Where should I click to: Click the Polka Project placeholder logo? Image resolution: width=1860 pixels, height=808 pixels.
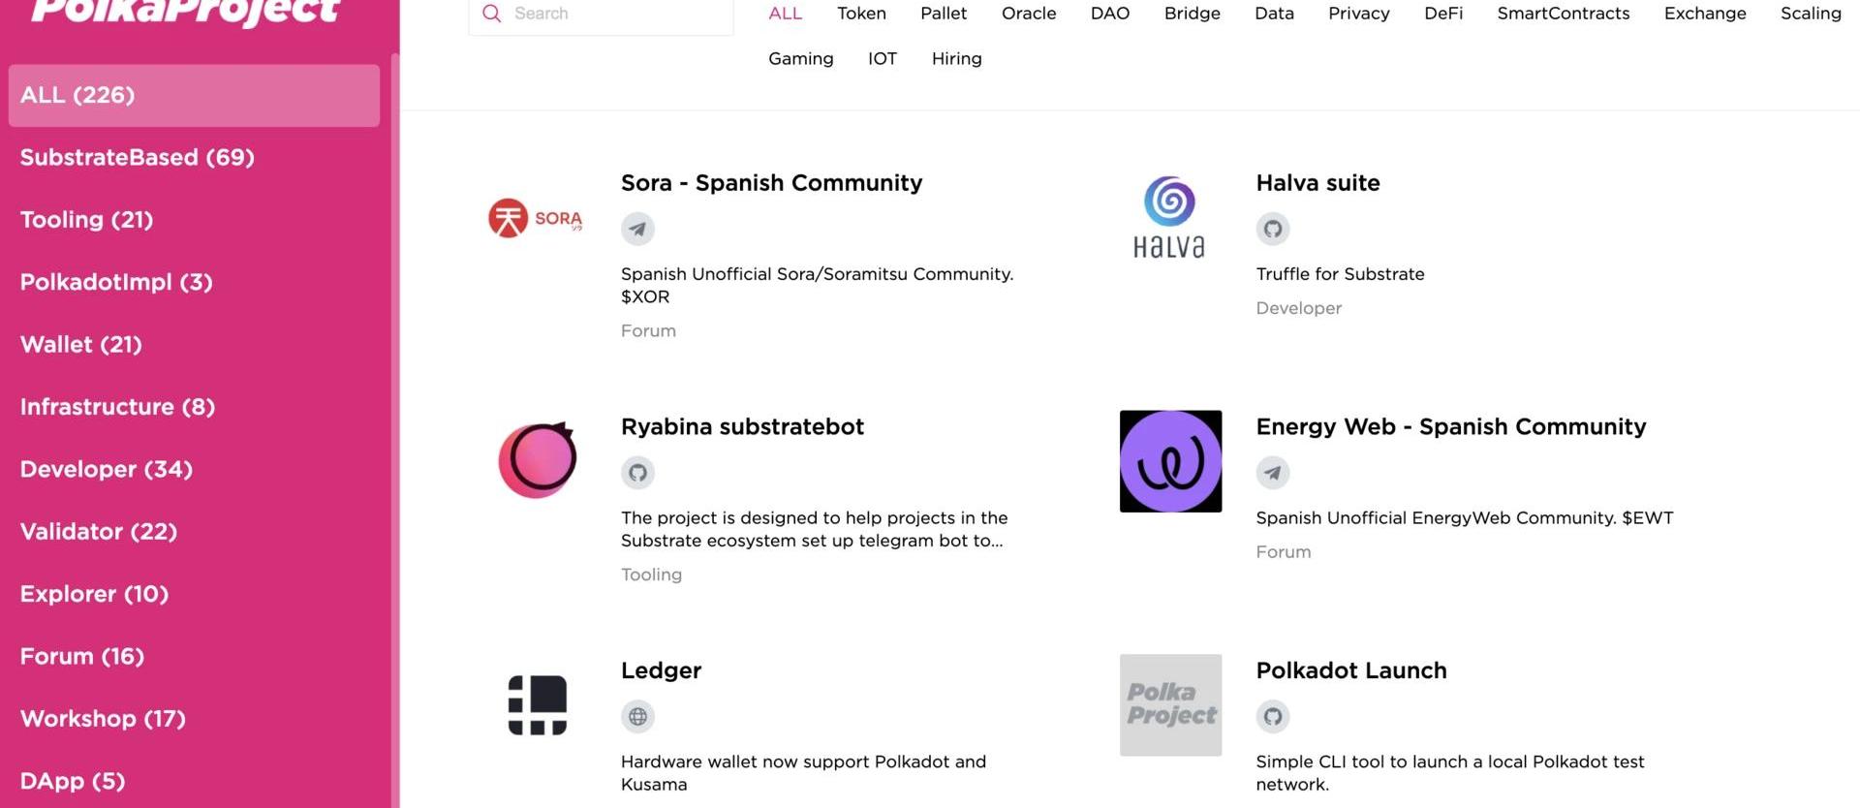click(1170, 705)
